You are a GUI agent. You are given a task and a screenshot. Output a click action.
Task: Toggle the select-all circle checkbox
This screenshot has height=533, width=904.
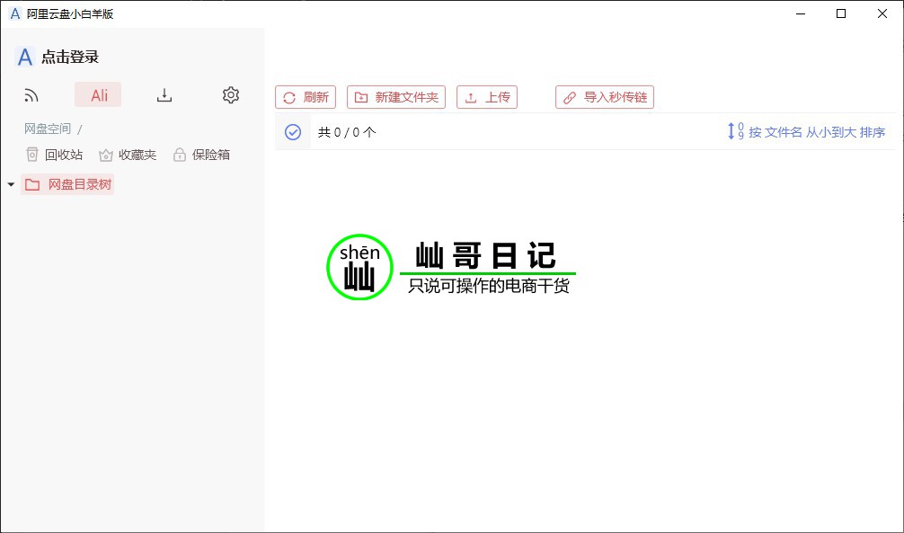[x=293, y=132]
